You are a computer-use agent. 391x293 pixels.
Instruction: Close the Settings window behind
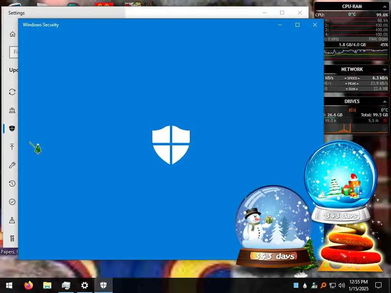click(300, 13)
